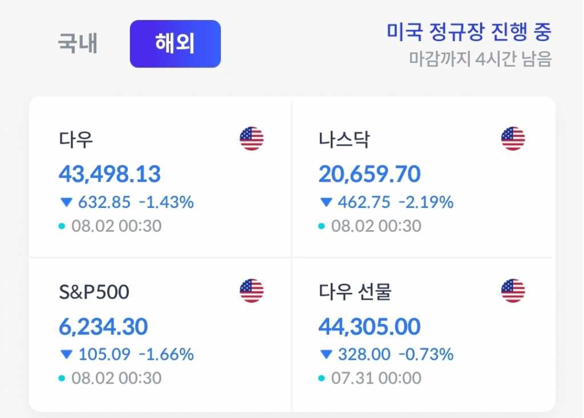Click the down arrow beside 105.09
584x418 pixels.
[66, 355]
